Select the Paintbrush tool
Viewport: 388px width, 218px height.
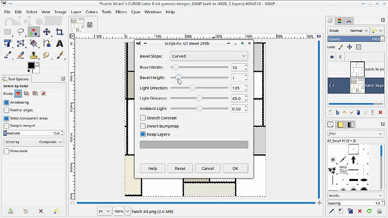click(60, 55)
